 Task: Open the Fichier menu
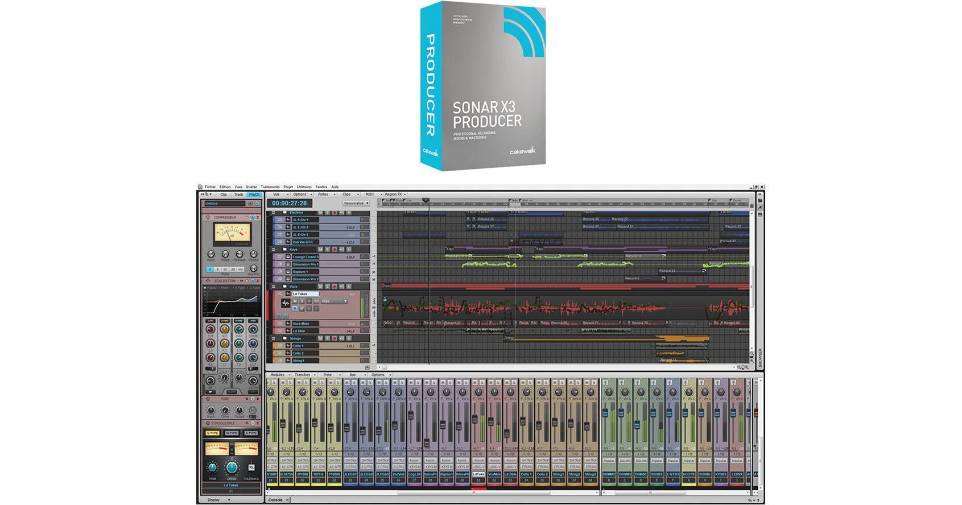pos(210,187)
